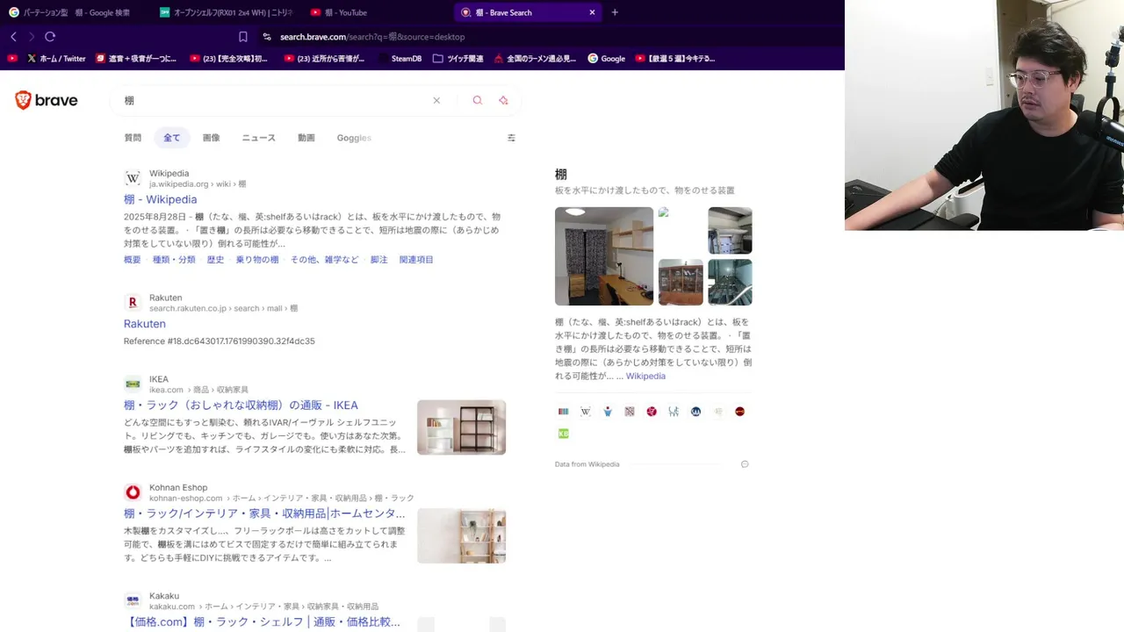1124x632 pixels.
Task: Open the search filter settings icon
Action: point(511,138)
